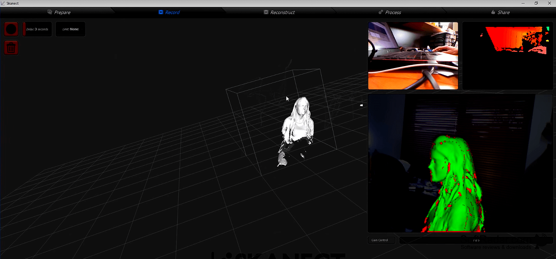Click the gears icon next to Process
556x259 pixels.
(381, 12)
